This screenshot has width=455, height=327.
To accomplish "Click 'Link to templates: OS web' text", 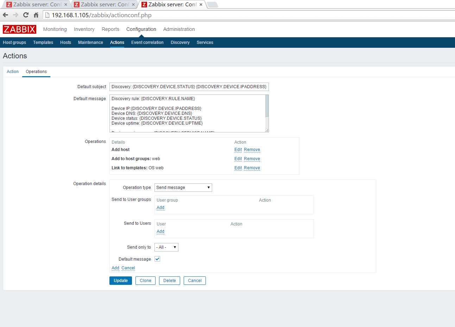I will click(138, 168).
